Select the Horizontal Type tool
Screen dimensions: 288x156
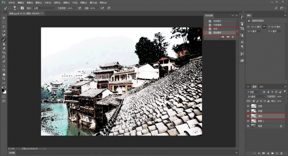point(4,57)
